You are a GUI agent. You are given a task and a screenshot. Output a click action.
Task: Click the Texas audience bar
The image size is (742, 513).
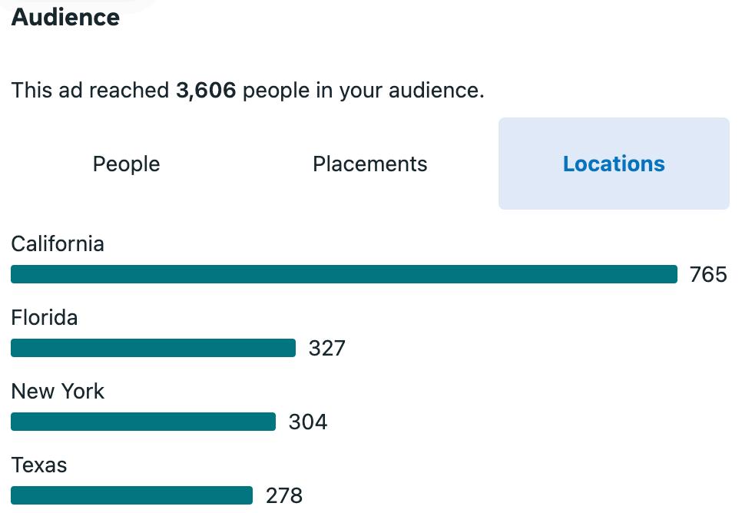tap(131, 495)
